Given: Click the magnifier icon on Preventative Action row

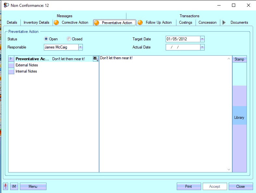Looking at the screenshot, I should pos(96,59).
